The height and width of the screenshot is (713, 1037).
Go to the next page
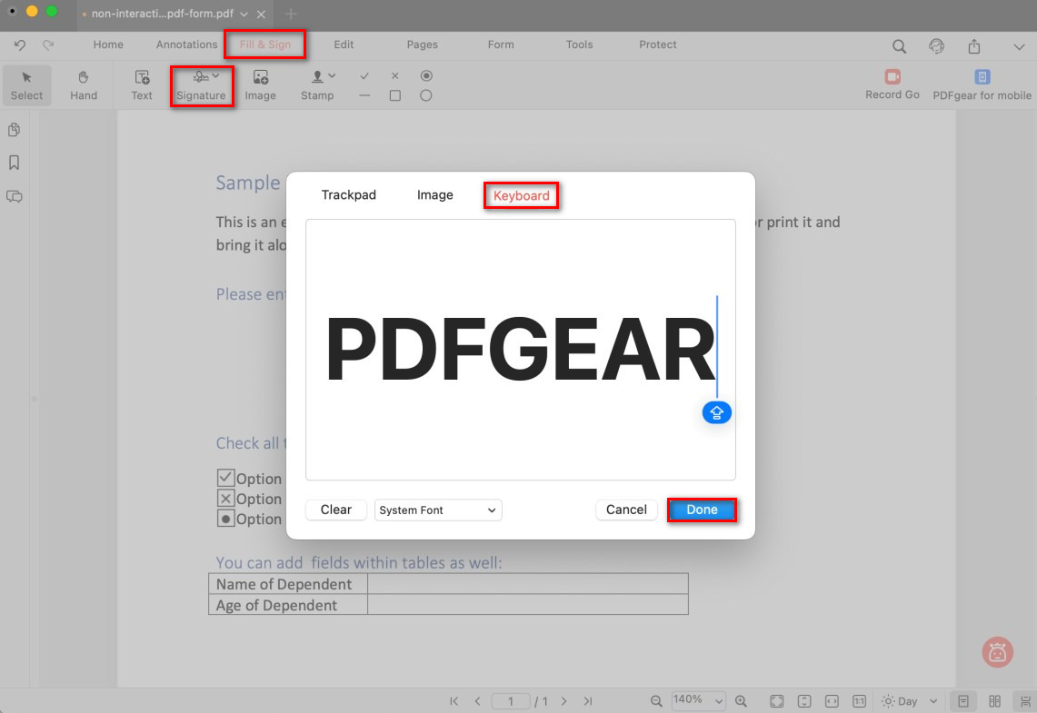pyautogui.click(x=564, y=701)
